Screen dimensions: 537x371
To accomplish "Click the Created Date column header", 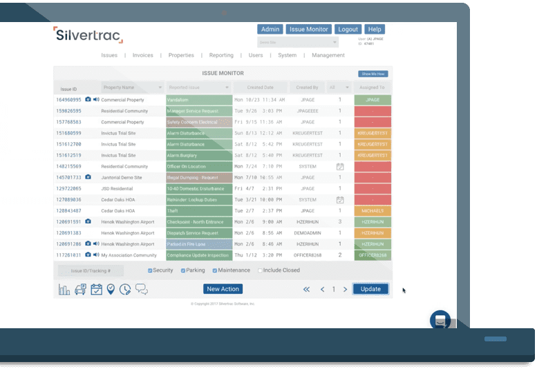I will 261,88.
